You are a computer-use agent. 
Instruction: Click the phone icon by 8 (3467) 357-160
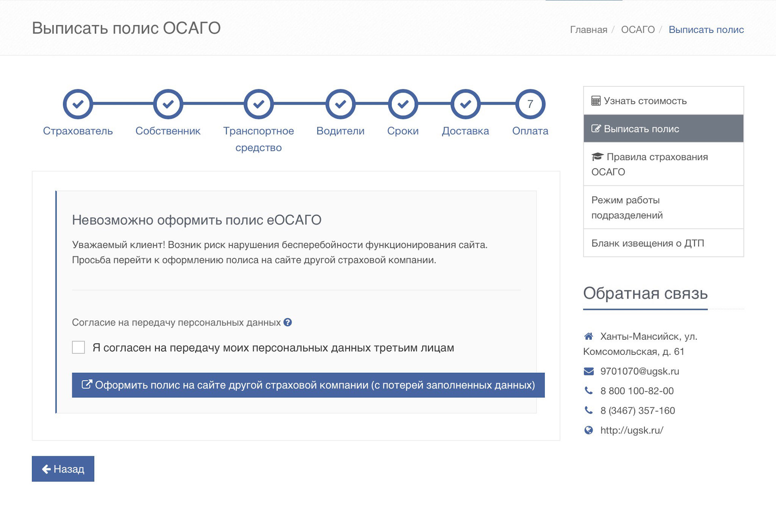coord(589,410)
